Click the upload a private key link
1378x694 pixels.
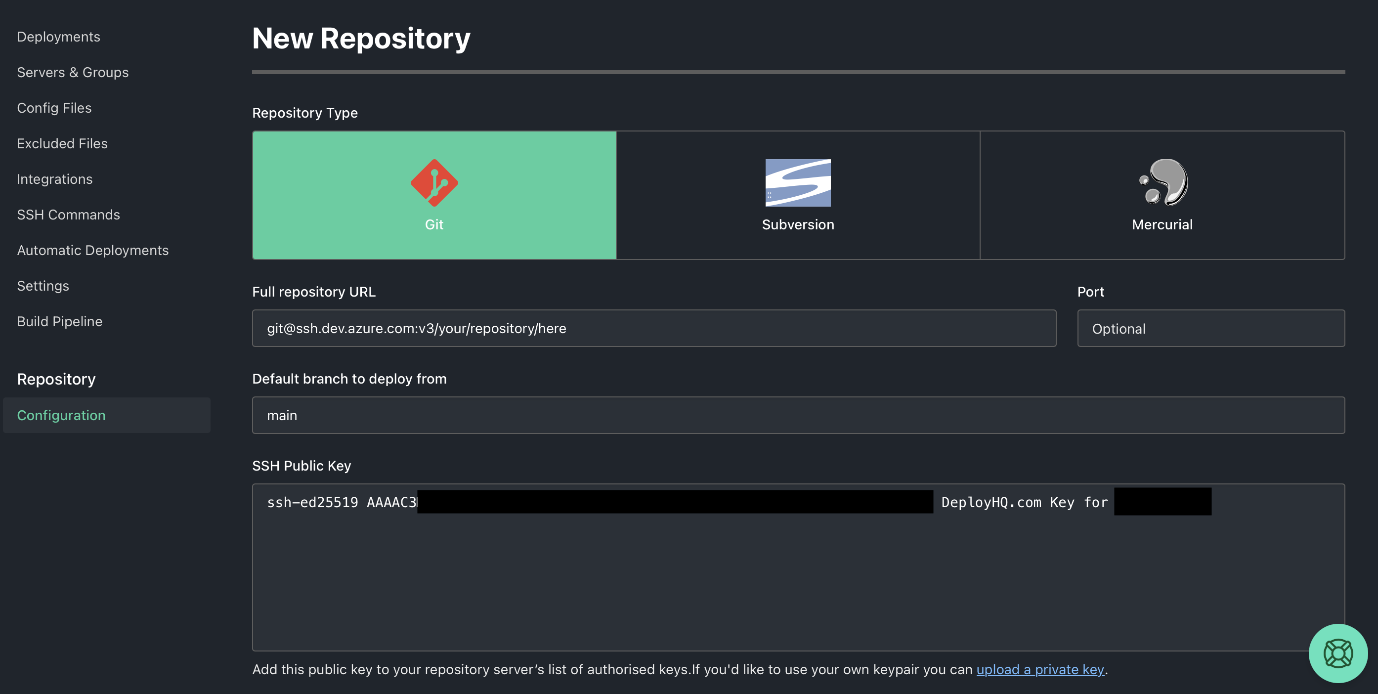point(1040,669)
